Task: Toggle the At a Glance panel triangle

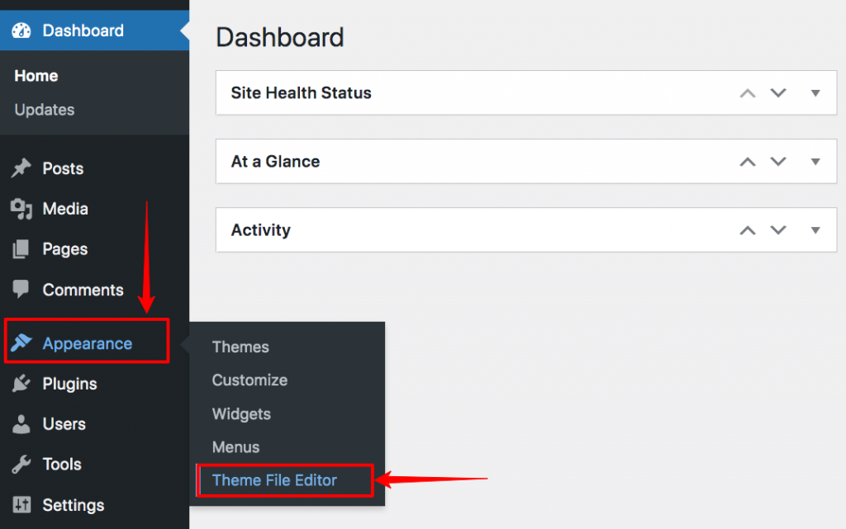Action: [x=815, y=162]
